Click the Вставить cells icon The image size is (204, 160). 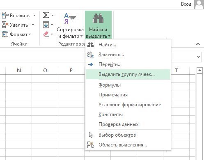point(5,15)
